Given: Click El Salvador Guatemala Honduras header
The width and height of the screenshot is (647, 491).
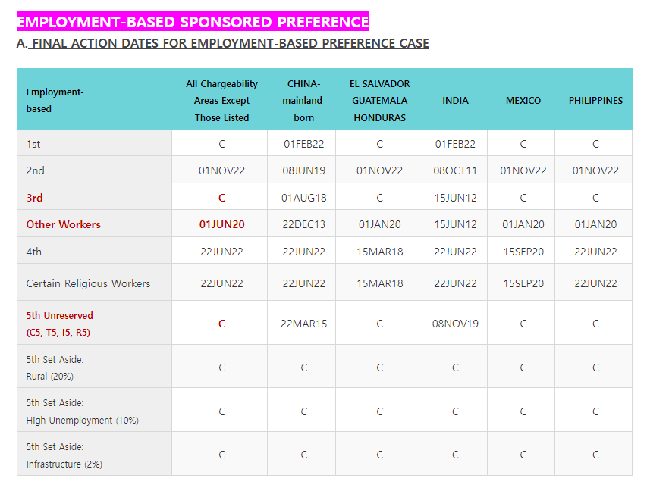Looking at the screenshot, I should tap(379, 101).
